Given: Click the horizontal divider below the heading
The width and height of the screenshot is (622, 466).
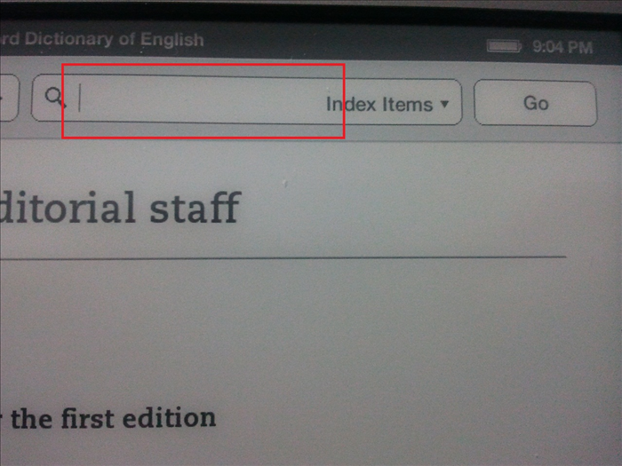Looking at the screenshot, I should tap(283, 257).
